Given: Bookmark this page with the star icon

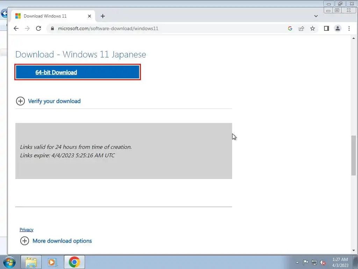Looking at the screenshot, I should 313,28.
